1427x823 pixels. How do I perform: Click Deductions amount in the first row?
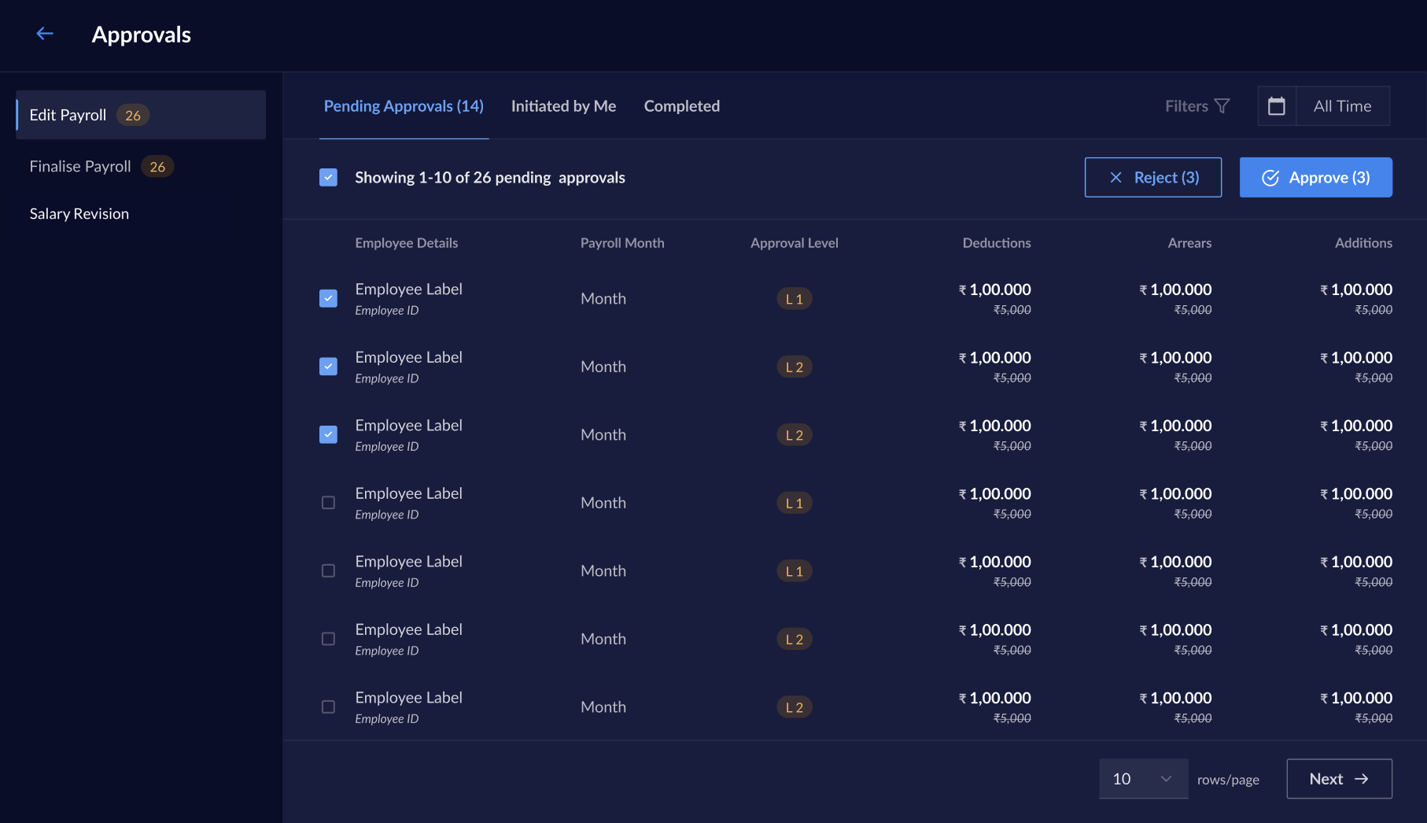click(994, 290)
